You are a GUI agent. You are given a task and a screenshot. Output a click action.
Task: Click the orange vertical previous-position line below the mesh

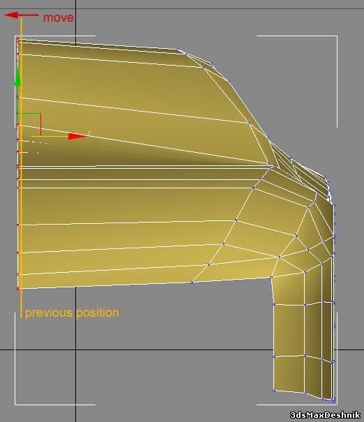pos(21,303)
